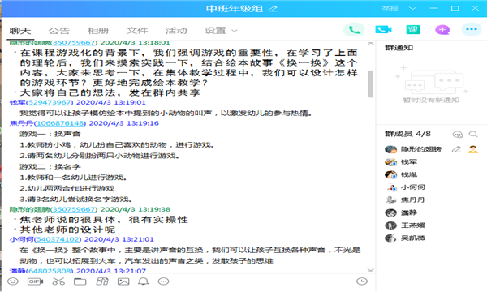Open the GIF sticker panel
487x292 pixels.
pos(35,281)
